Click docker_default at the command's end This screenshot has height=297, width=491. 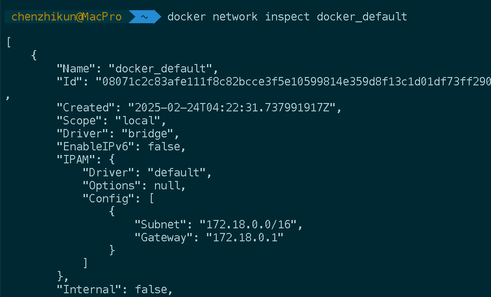point(362,17)
